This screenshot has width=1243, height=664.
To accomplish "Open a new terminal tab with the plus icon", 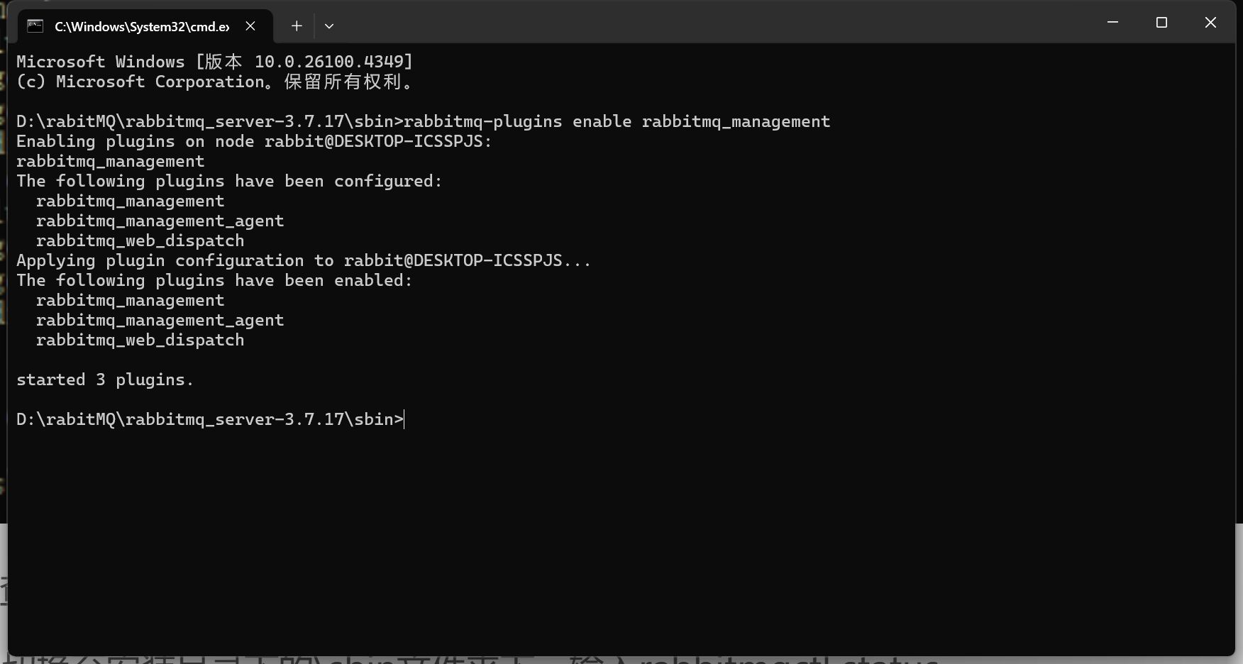I will coord(297,26).
